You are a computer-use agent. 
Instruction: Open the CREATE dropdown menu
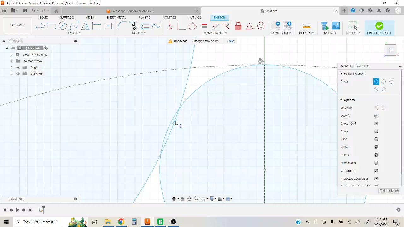74,33
